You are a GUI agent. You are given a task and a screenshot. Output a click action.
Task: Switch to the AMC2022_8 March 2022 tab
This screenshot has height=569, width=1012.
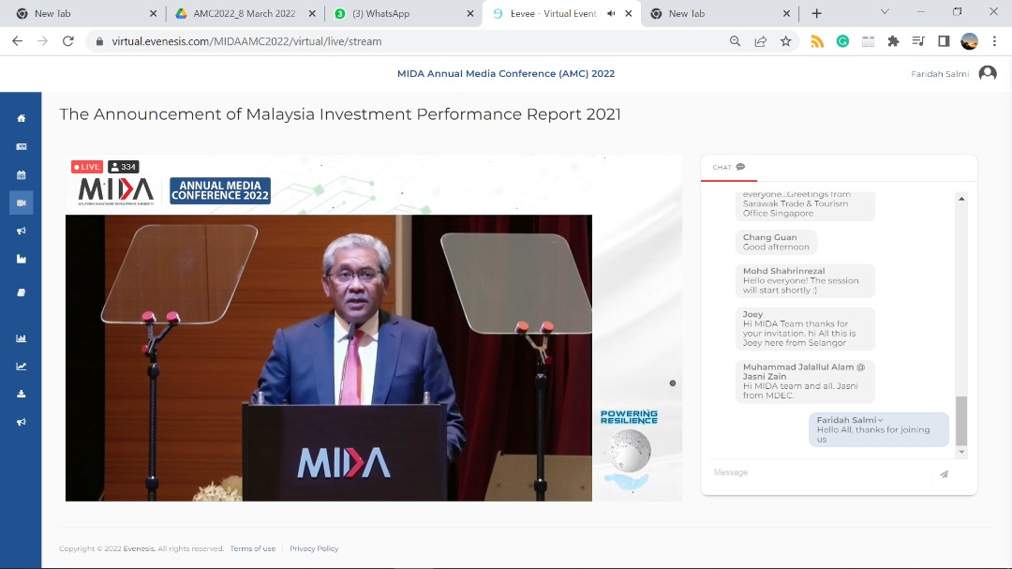click(245, 13)
